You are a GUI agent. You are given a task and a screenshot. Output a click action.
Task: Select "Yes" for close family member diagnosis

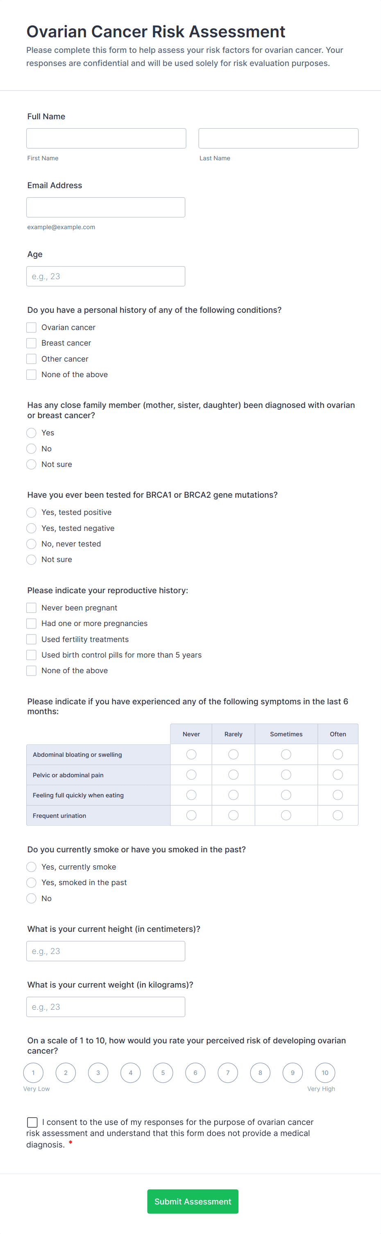pos(31,433)
